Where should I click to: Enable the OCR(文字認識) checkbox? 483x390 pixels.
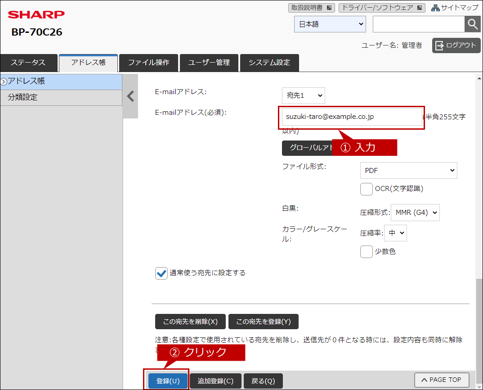[366, 189]
